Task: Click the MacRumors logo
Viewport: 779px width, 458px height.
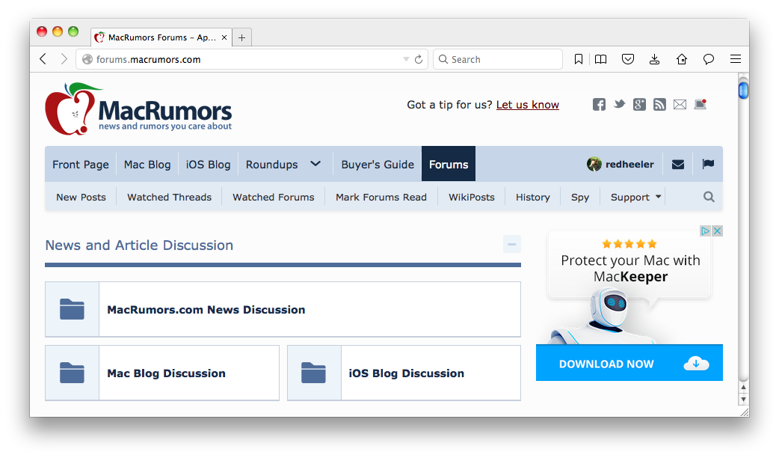Action: point(138,109)
